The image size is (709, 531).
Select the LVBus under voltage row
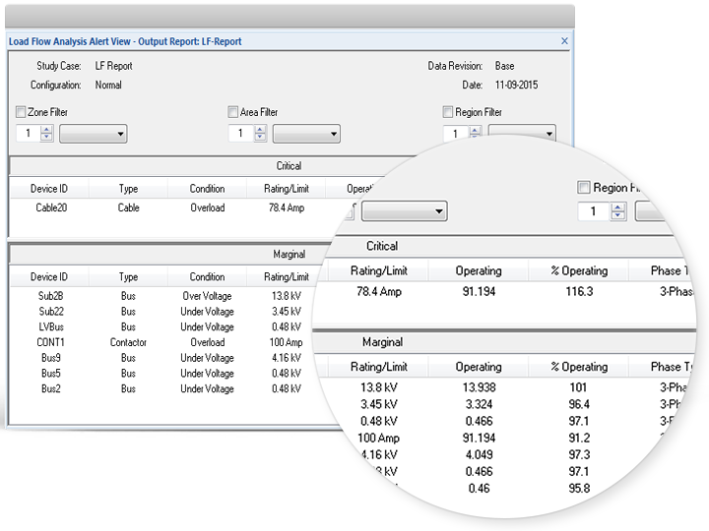click(49, 326)
